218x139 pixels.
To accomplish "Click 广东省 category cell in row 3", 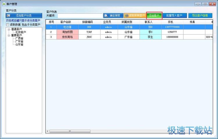I will [128, 37].
